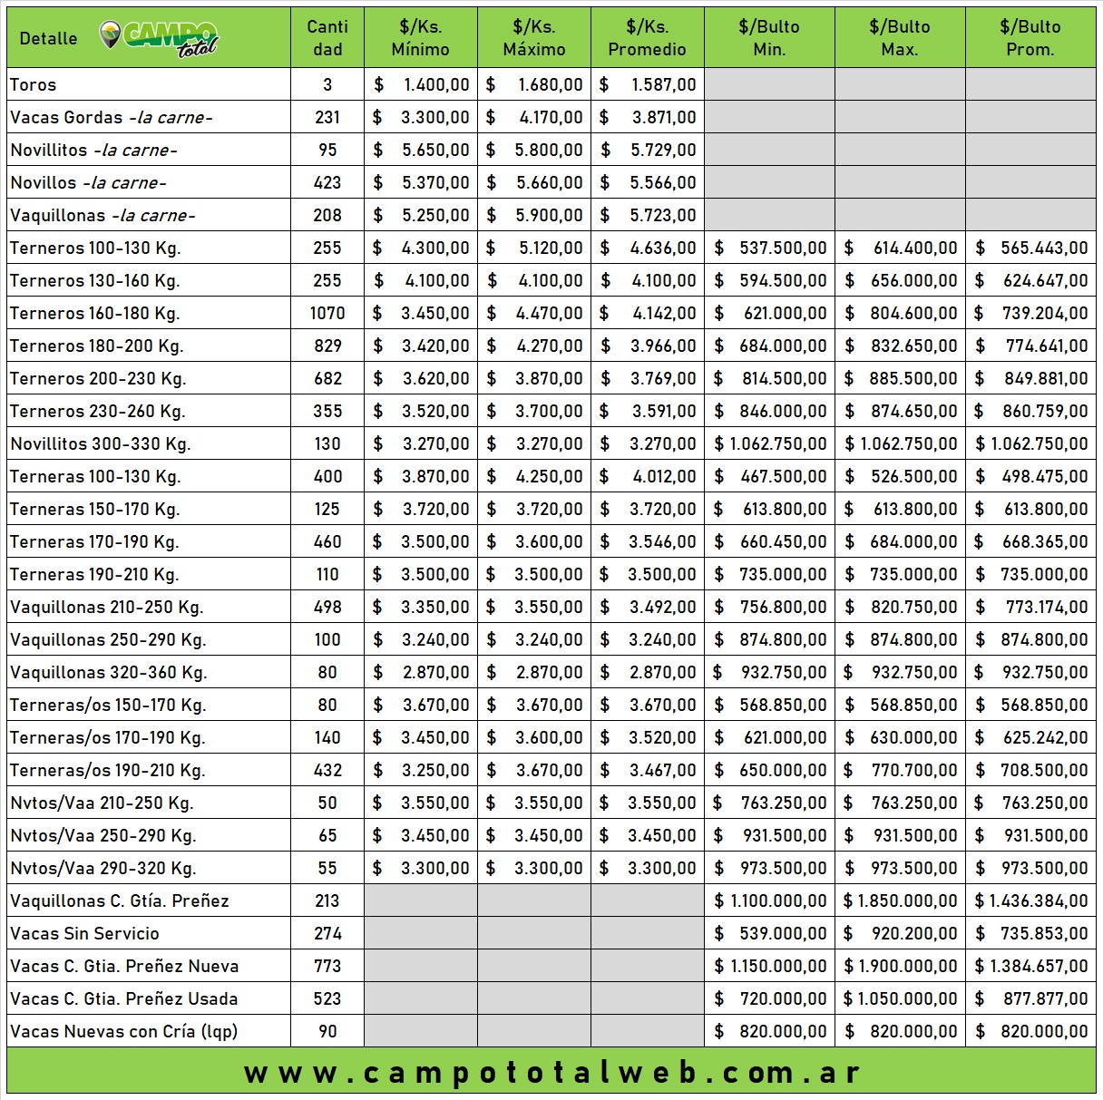This screenshot has width=1103, height=1100.
Task: Select the Detalle column header
Action: pos(48,38)
